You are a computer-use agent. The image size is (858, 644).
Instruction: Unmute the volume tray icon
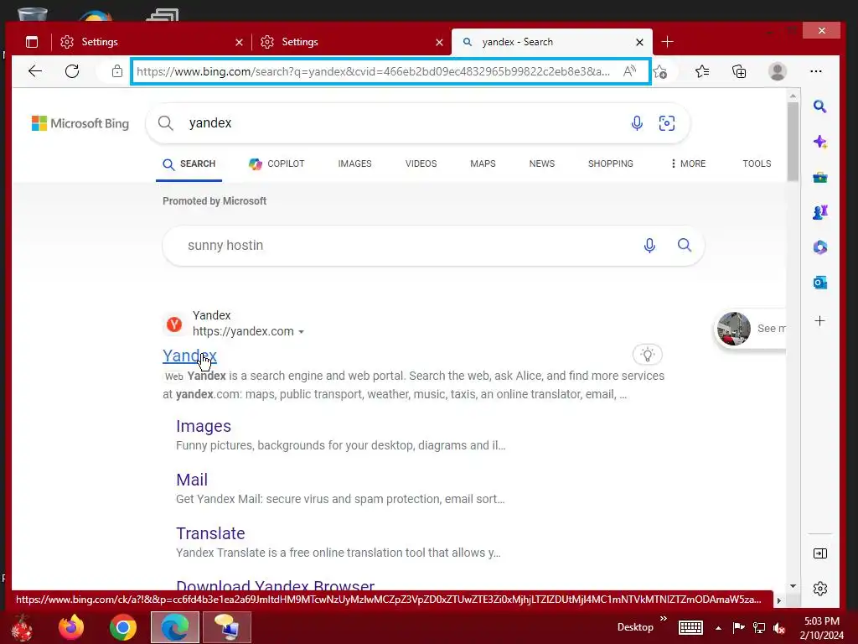[779, 627]
